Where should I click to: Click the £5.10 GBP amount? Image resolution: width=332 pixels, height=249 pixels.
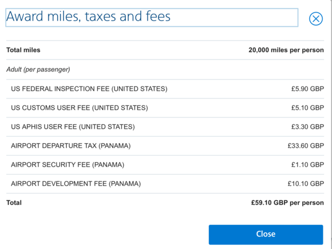pos(307,108)
